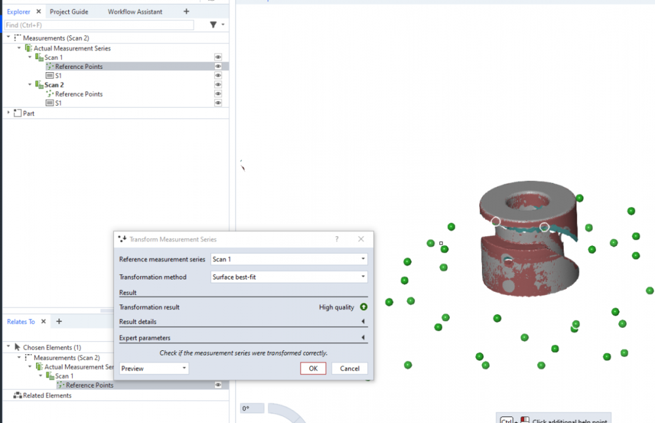The height and width of the screenshot is (423, 655).
Task: Click the Find search field in Explorer
Action: pos(98,25)
